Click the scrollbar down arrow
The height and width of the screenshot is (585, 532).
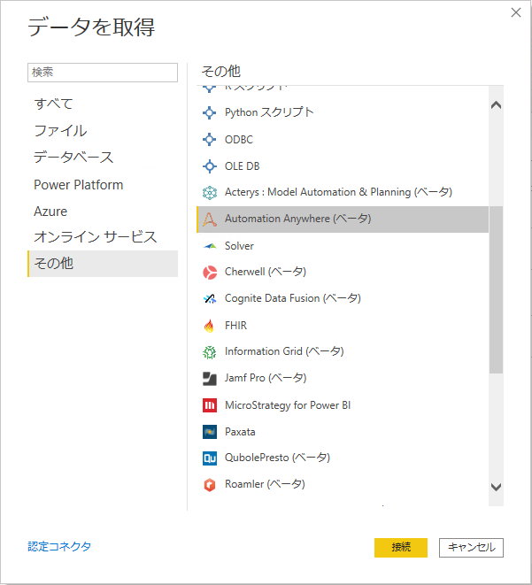(496, 487)
